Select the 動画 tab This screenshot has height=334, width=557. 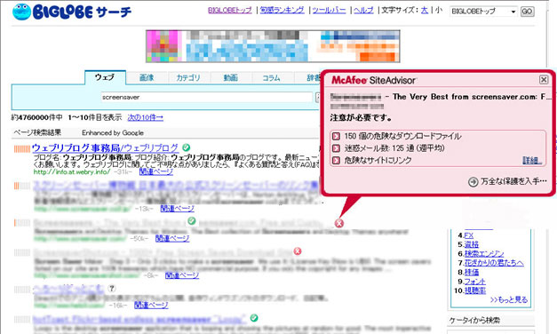(231, 77)
